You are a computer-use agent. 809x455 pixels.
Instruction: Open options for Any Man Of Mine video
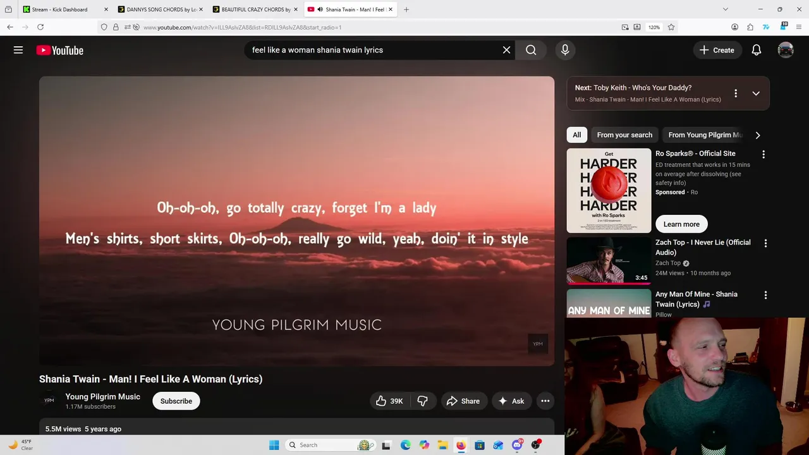pyautogui.click(x=765, y=295)
